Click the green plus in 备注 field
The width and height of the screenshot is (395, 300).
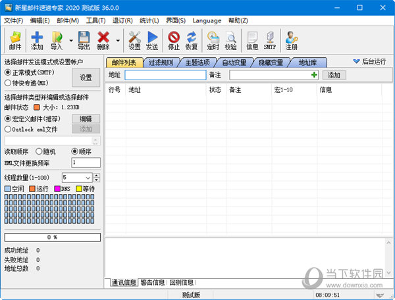(x=314, y=75)
